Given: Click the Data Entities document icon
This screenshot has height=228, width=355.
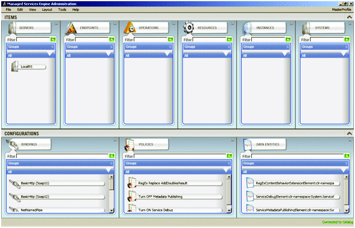Looking at the screenshot, I should pyautogui.click(x=247, y=145).
